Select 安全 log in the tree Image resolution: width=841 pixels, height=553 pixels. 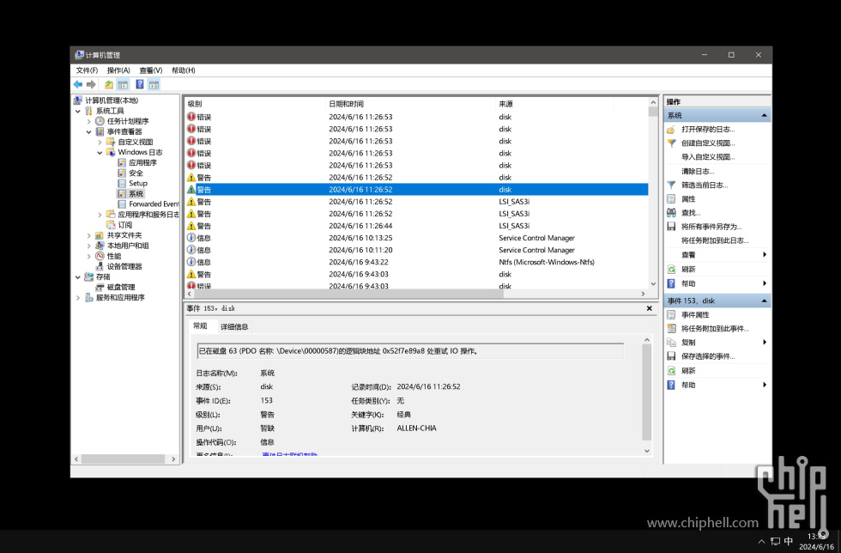click(136, 173)
